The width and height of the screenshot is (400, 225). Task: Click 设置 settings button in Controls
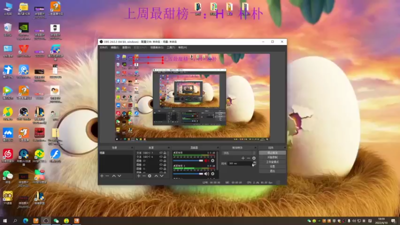[272, 166]
